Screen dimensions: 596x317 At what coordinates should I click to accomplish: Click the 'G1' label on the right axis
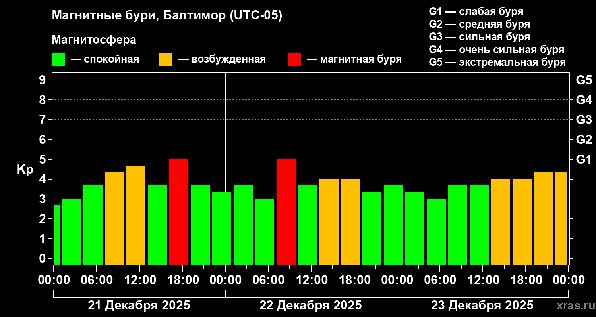pyautogui.click(x=584, y=159)
